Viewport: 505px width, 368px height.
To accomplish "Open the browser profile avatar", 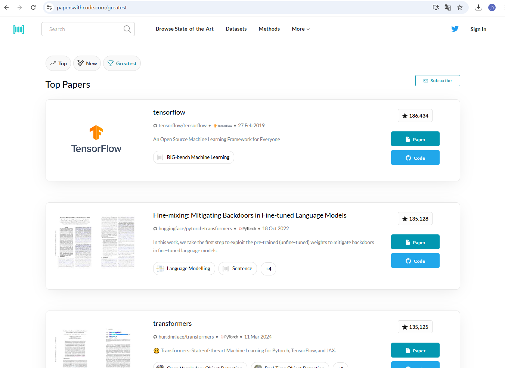I will click(492, 7).
